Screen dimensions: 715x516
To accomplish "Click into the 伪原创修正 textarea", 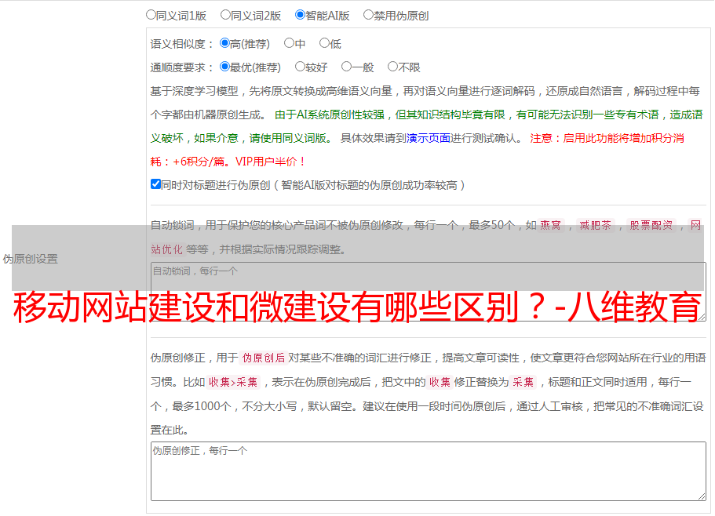I will coord(429,471).
